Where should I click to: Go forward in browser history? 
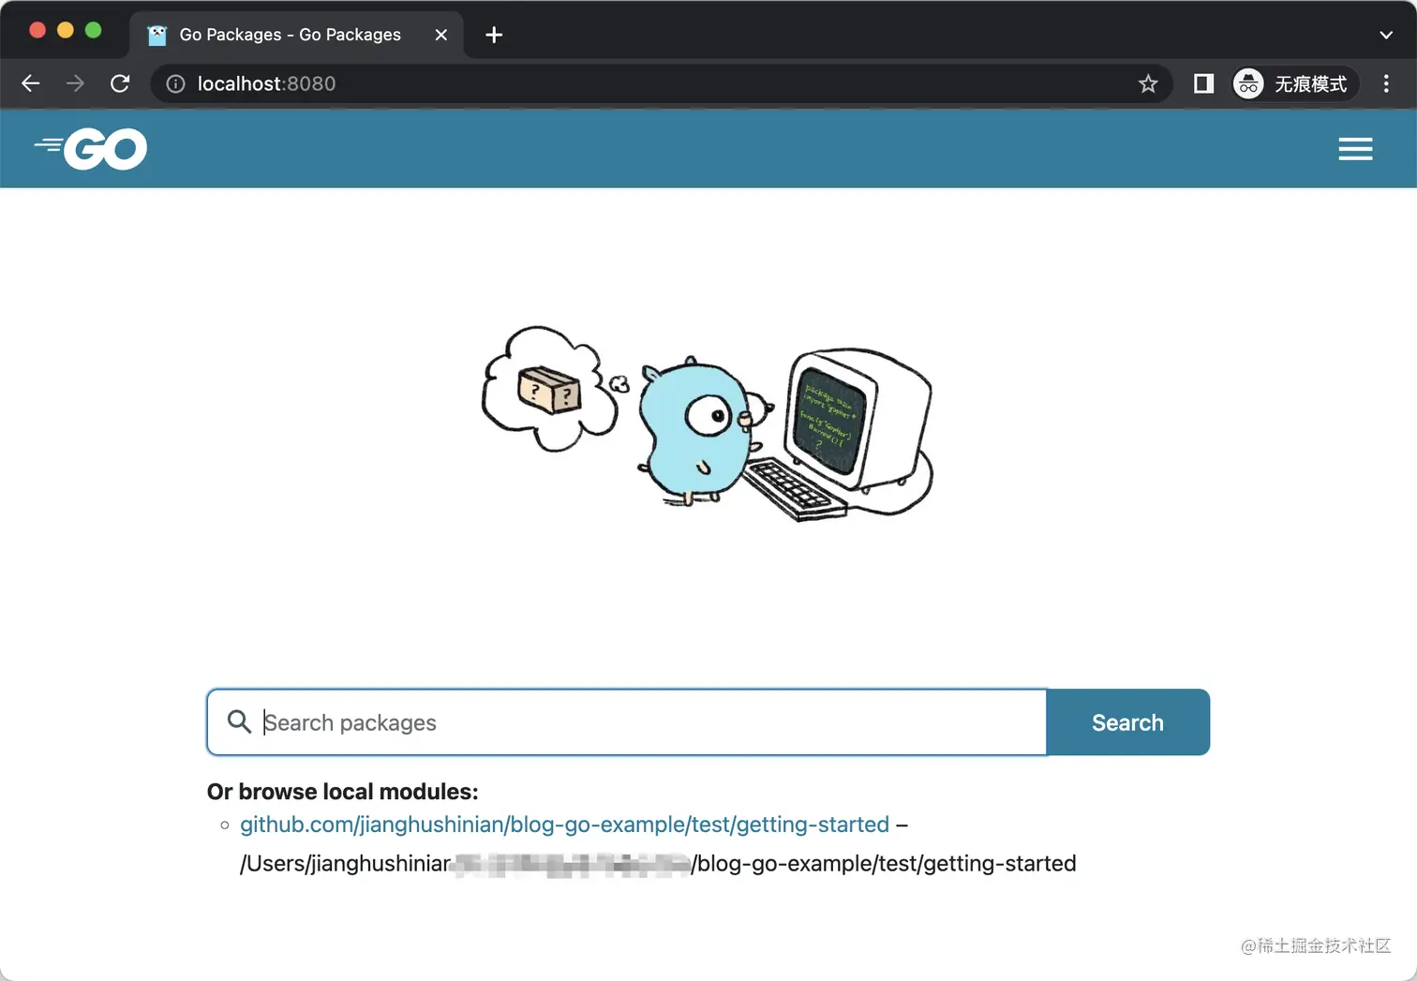pos(75,83)
